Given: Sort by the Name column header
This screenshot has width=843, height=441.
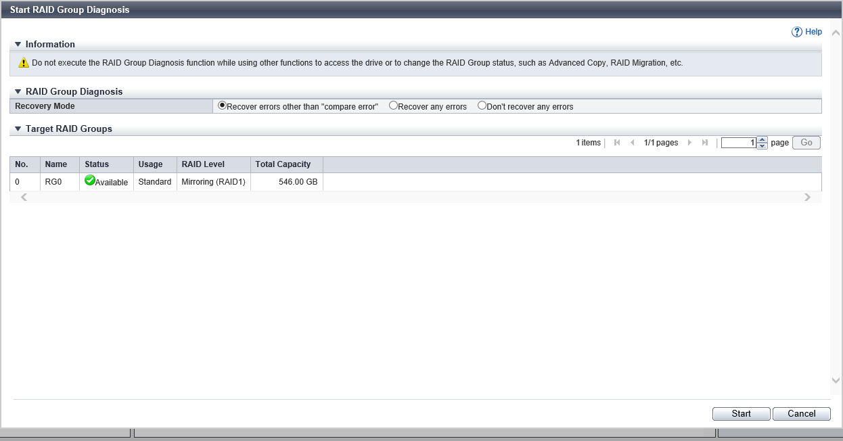Looking at the screenshot, I should (x=56, y=164).
